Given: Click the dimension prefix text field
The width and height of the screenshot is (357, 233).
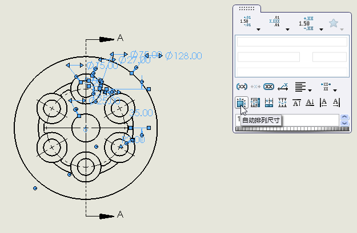Looking at the screenshot, I should [x=268, y=57].
